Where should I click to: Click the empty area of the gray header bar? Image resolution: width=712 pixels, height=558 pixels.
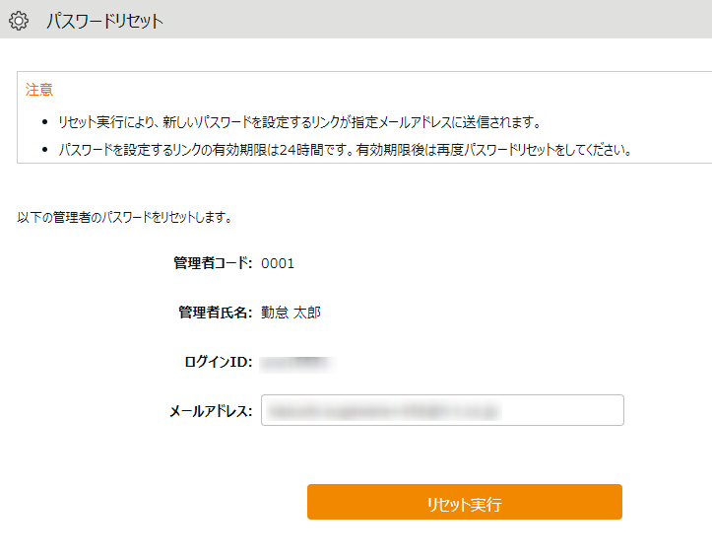[x=443, y=20]
